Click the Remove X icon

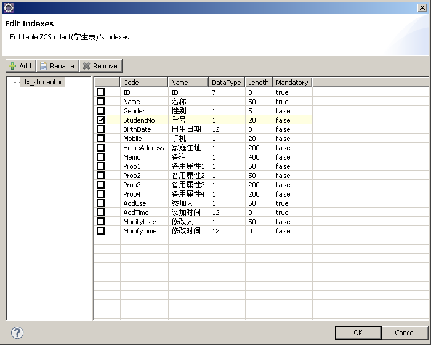pyautogui.click(x=87, y=66)
